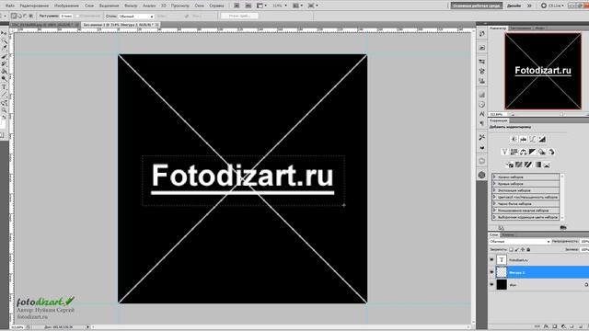
Task: Add a Color Balance adjustment
Action: (524, 152)
